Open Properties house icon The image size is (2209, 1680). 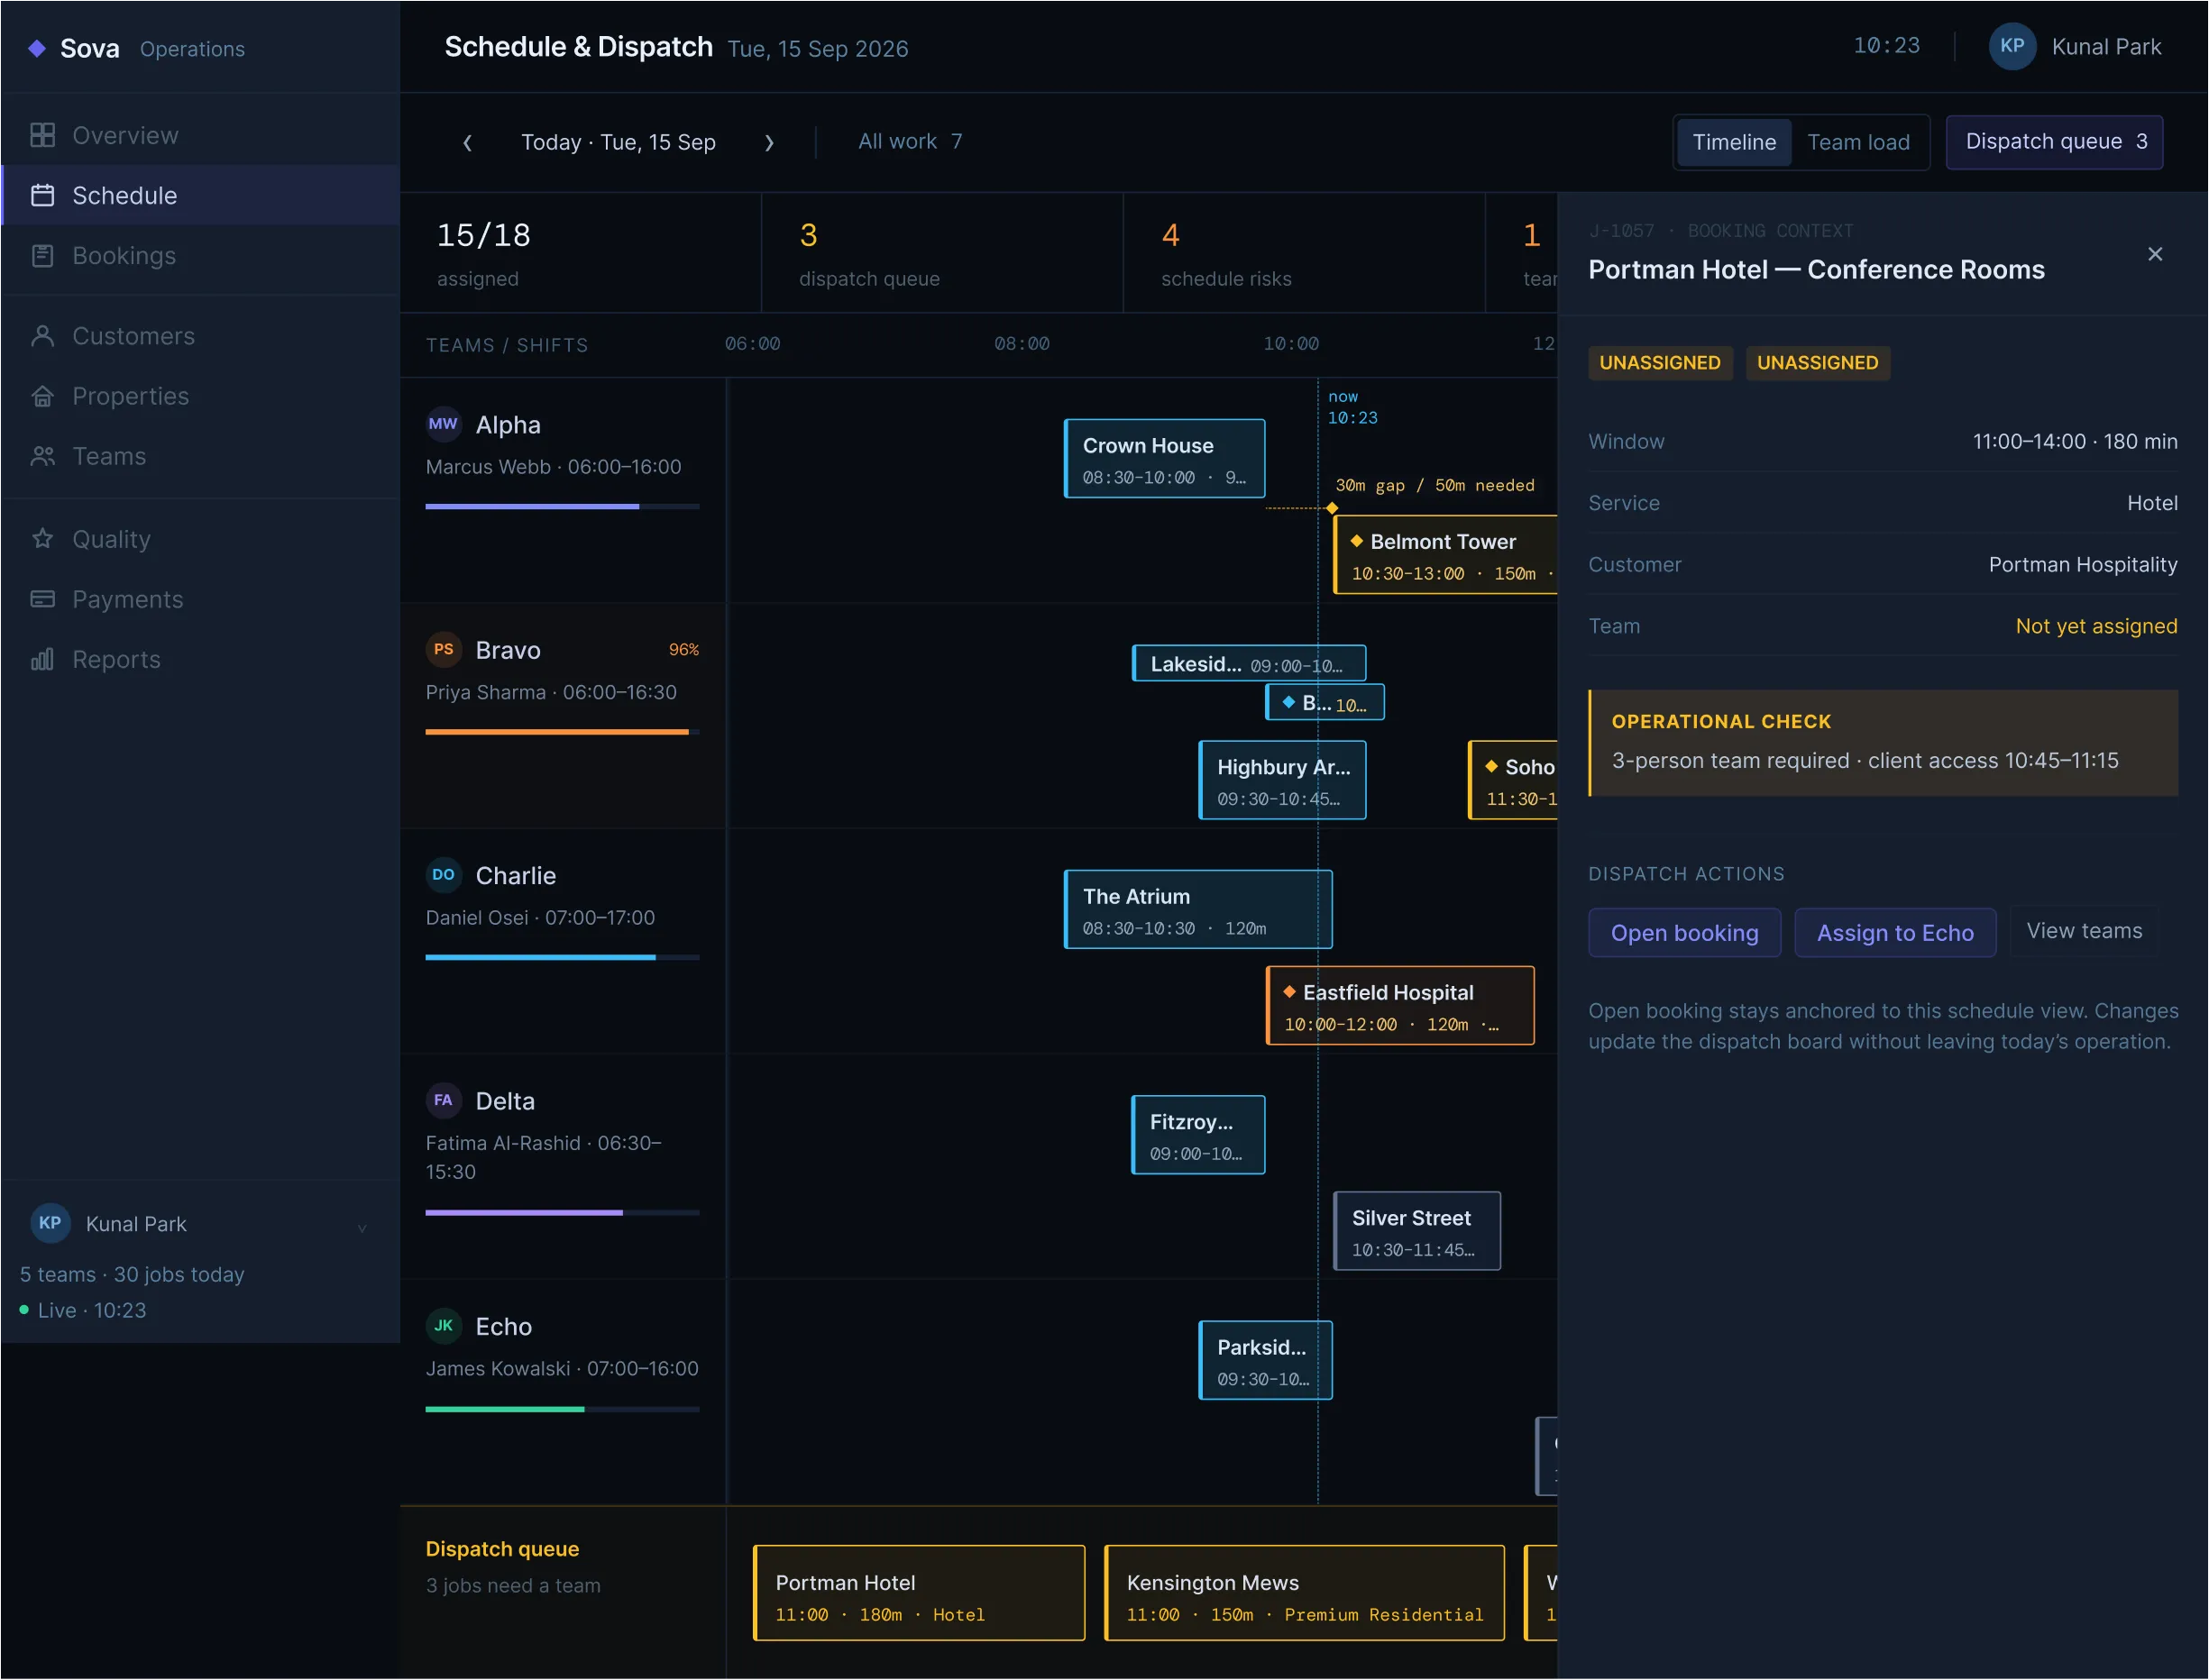click(42, 396)
